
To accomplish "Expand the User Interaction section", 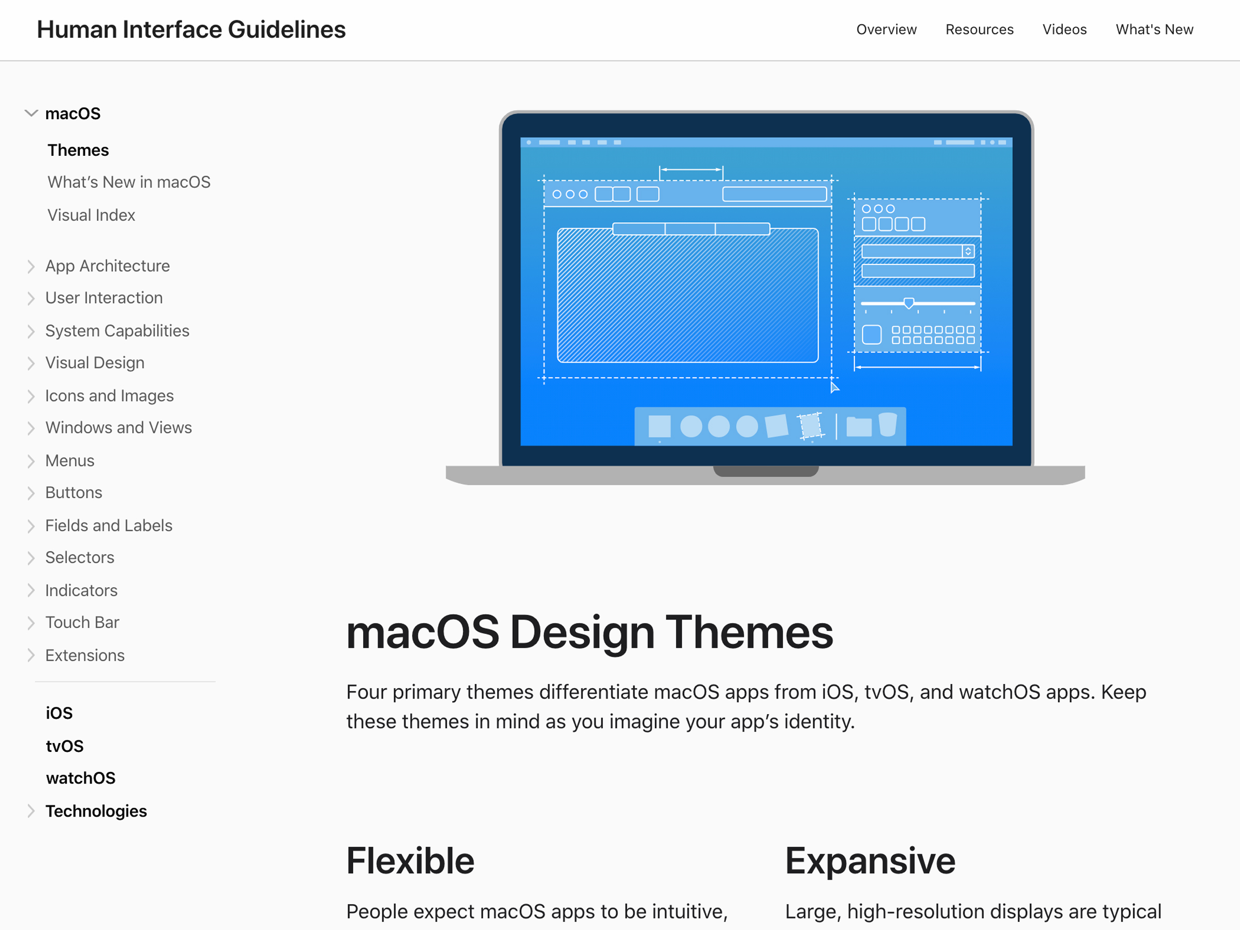I will point(32,298).
